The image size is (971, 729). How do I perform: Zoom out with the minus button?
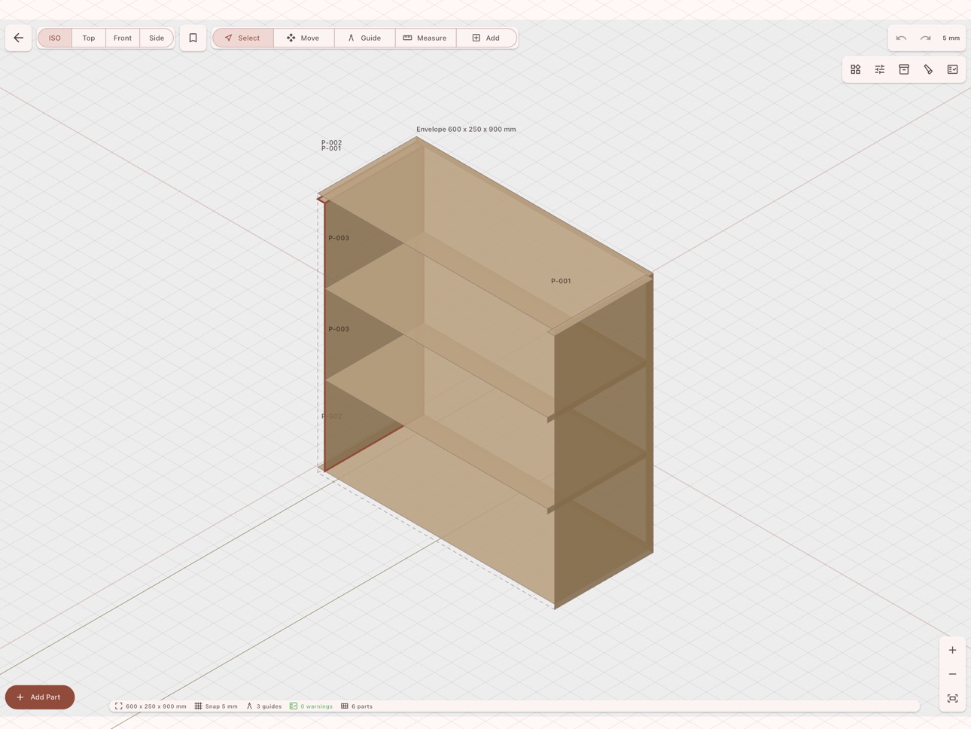point(952,674)
